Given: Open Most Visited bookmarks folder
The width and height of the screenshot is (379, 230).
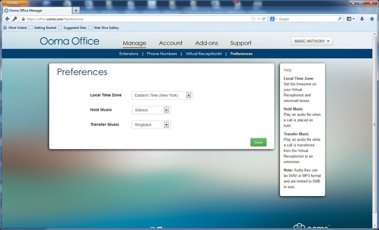Looking at the screenshot, I should (15, 28).
